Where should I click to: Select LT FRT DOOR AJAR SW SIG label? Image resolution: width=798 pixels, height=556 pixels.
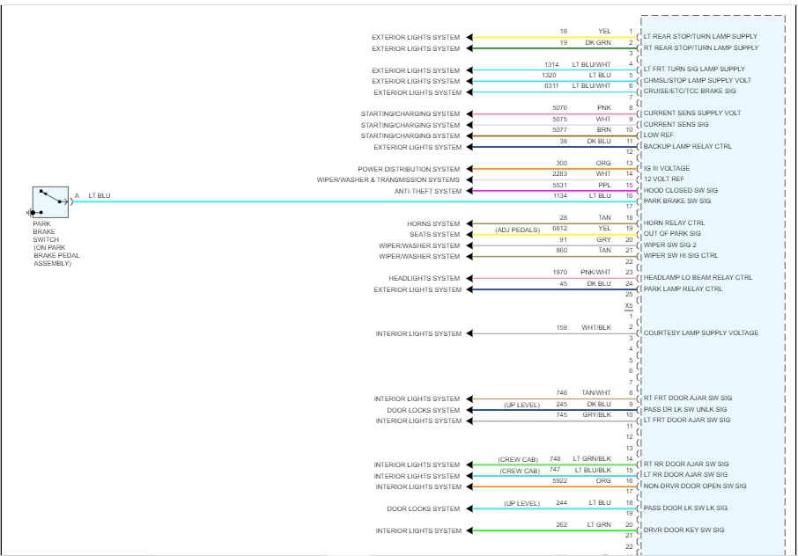(686, 421)
